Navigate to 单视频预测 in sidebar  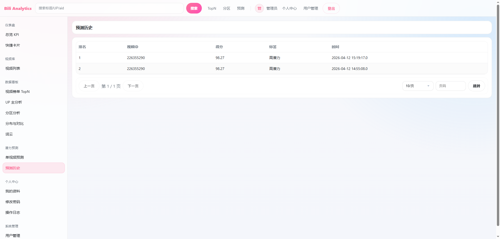15,157
